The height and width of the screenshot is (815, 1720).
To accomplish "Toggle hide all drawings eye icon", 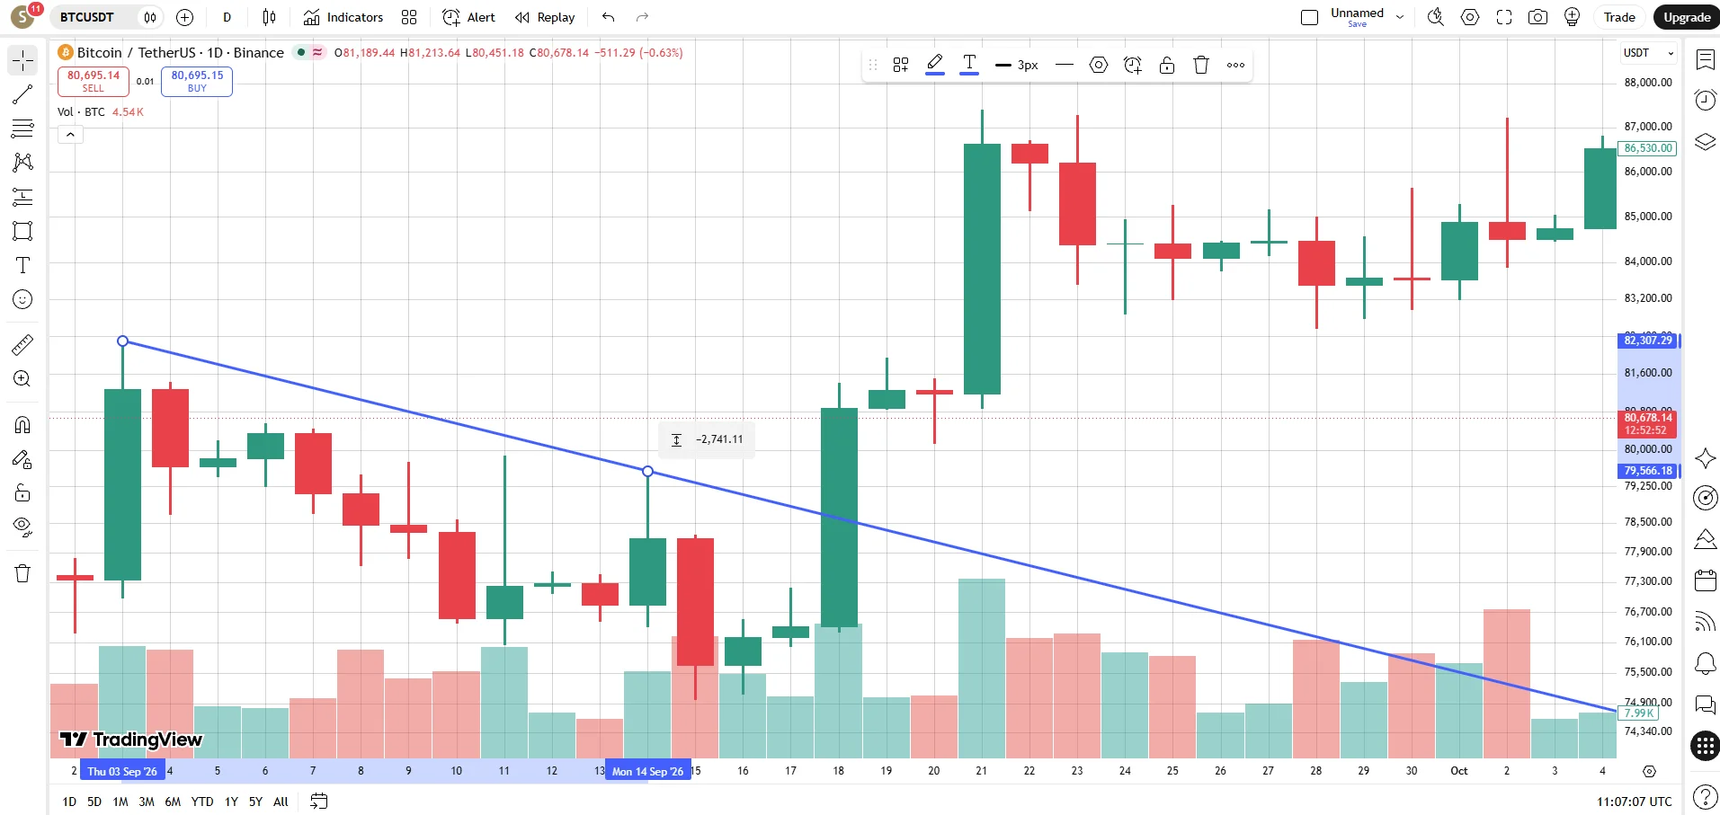I will [x=22, y=527].
